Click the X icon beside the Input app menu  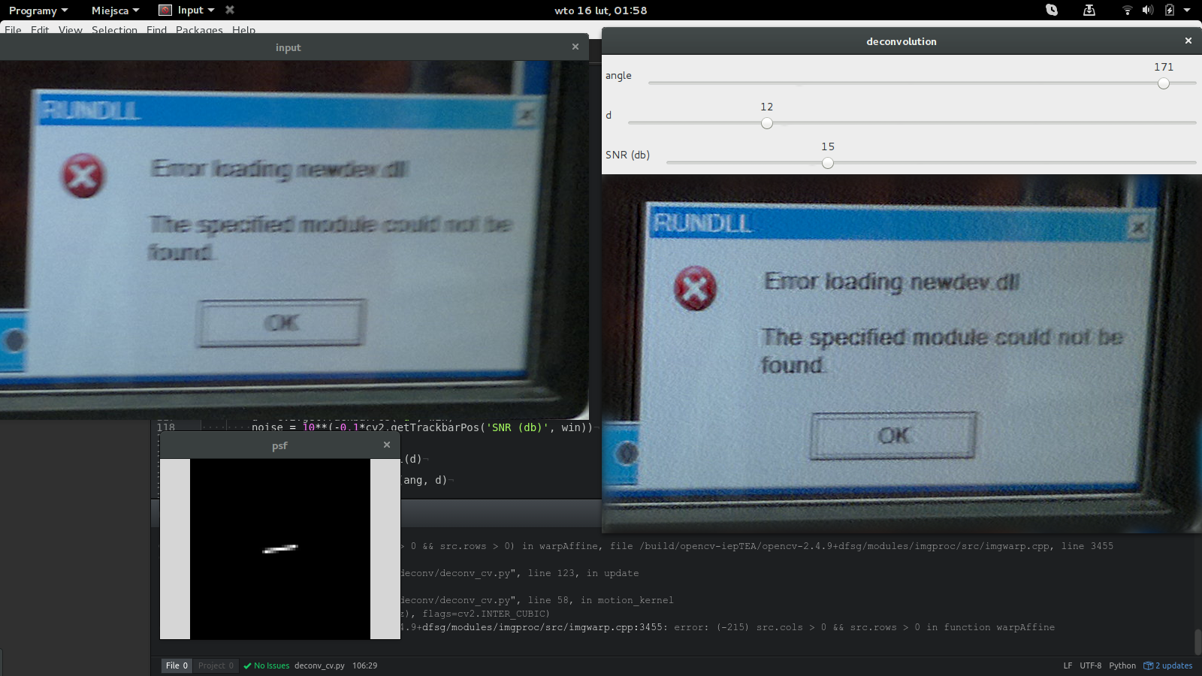click(x=230, y=10)
